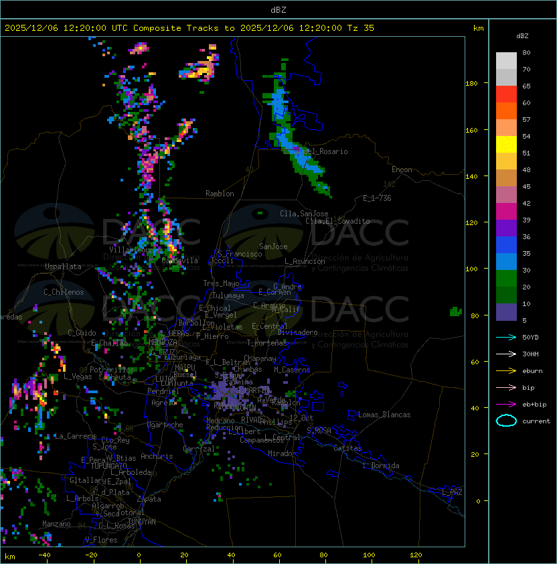557x564 pixels.
Task: Click the Composite Tracks timestamp header text
Action: tap(189, 28)
